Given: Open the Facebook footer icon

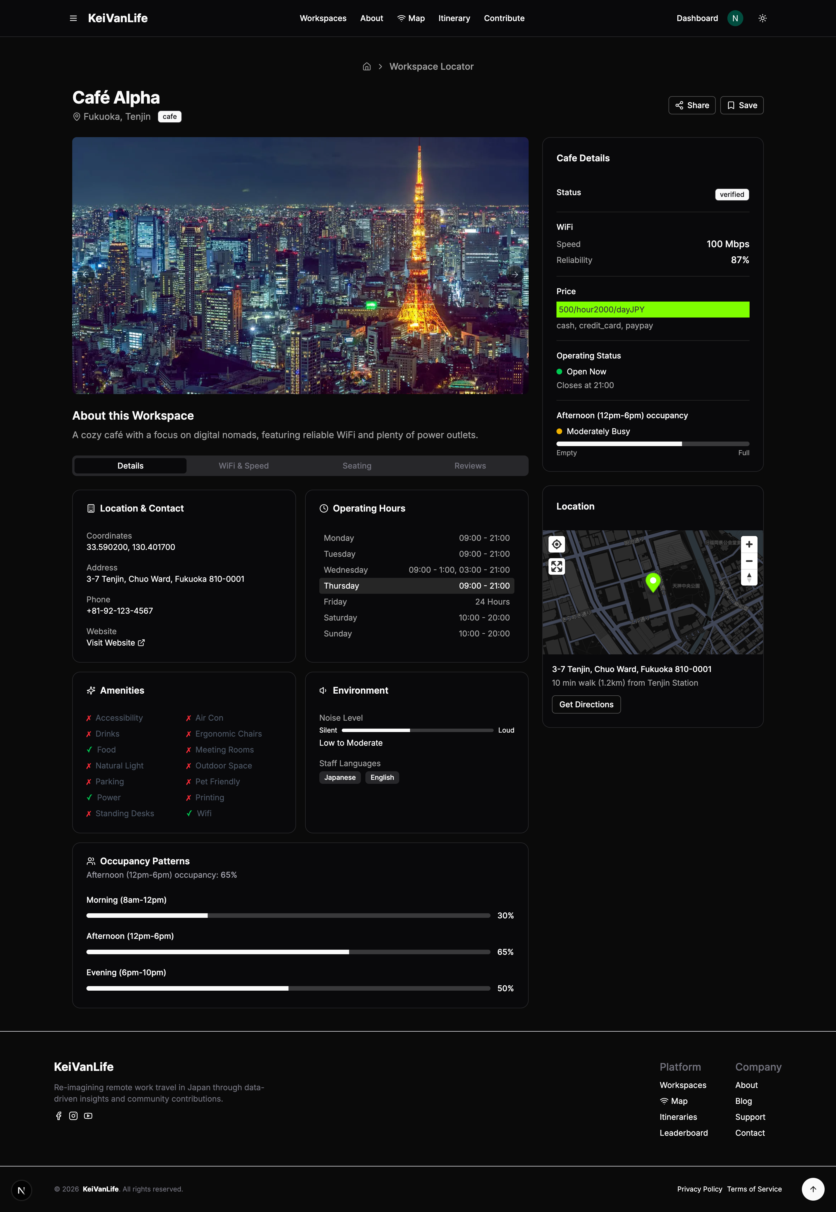Looking at the screenshot, I should [x=59, y=1116].
